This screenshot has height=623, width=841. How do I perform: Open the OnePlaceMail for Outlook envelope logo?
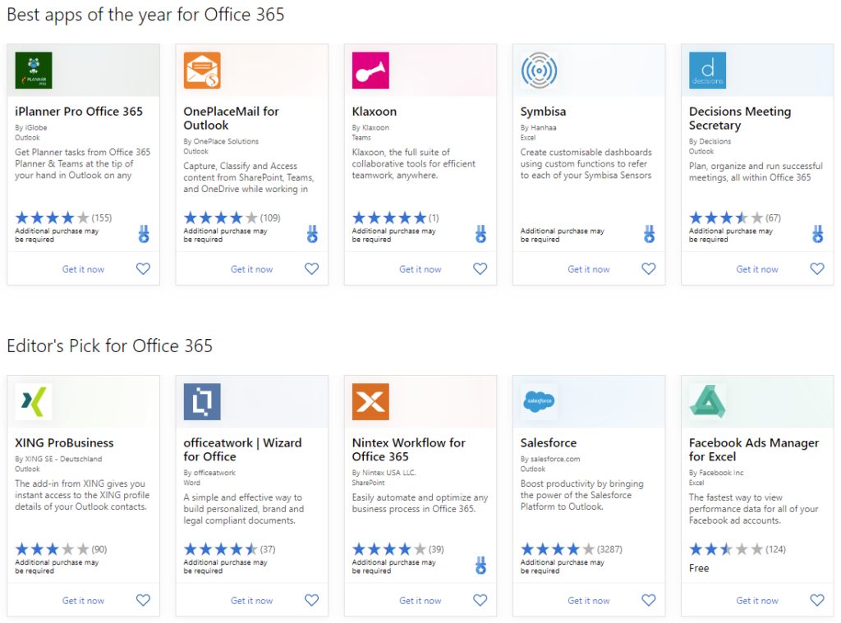(x=202, y=71)
